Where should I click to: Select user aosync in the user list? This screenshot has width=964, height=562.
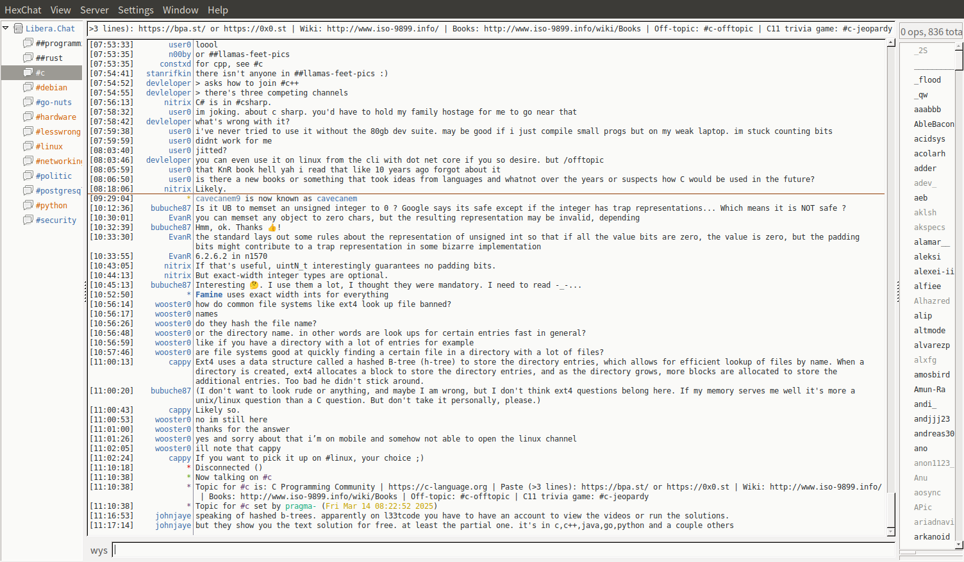click(927, 493)
